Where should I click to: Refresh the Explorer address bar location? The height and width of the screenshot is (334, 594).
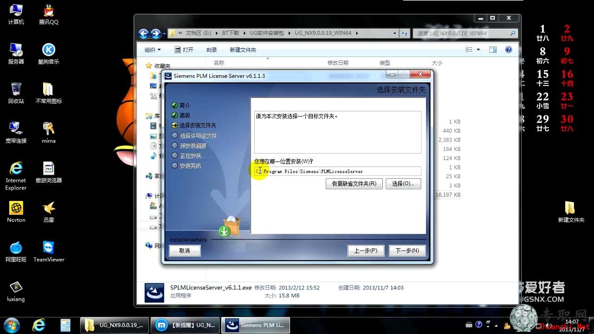405,33
